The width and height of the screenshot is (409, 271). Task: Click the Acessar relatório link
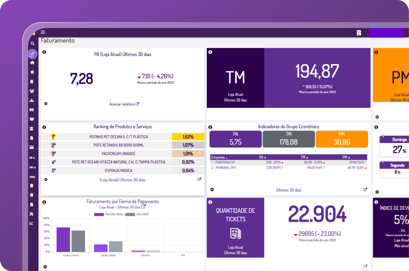click(124, 104)
